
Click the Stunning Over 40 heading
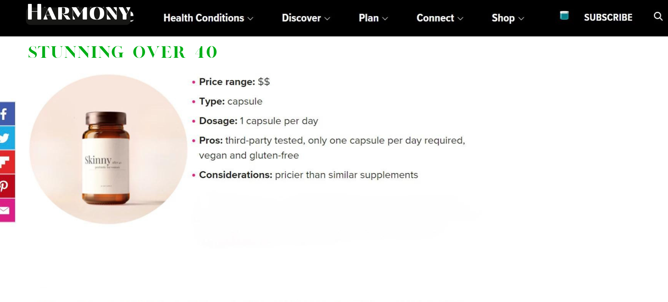point(123,52)
